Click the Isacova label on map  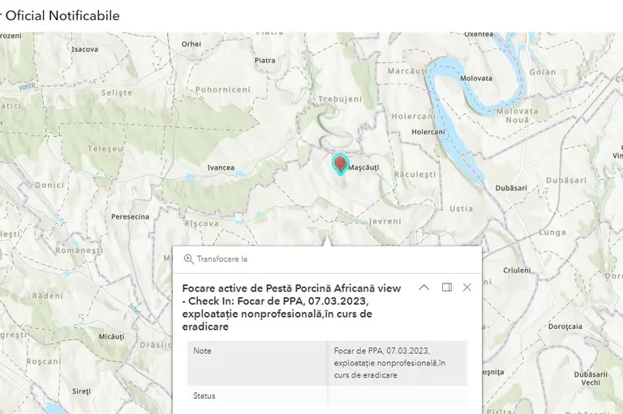point(84,49)
